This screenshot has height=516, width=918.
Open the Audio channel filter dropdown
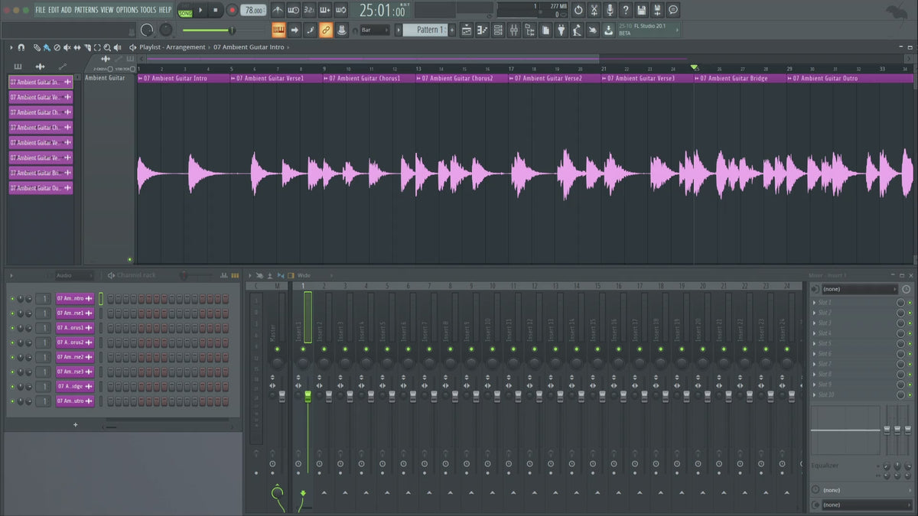(73, 275)
